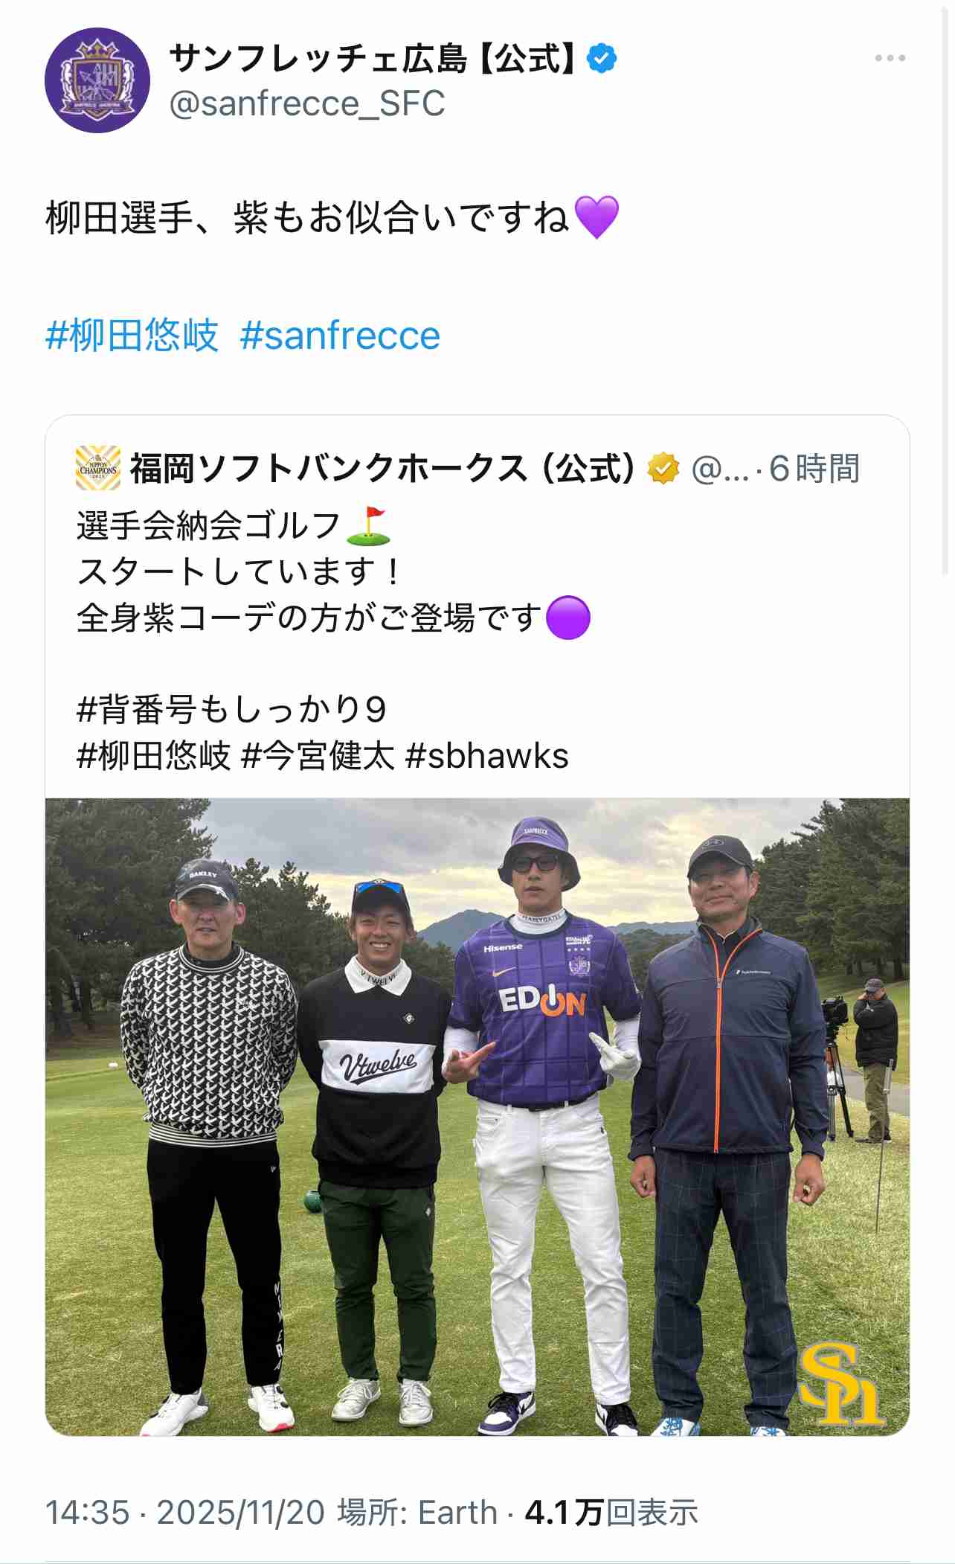955x1564 pixels.
Task: Open the three-dot more options menu
Action: [x=890, y=58]
